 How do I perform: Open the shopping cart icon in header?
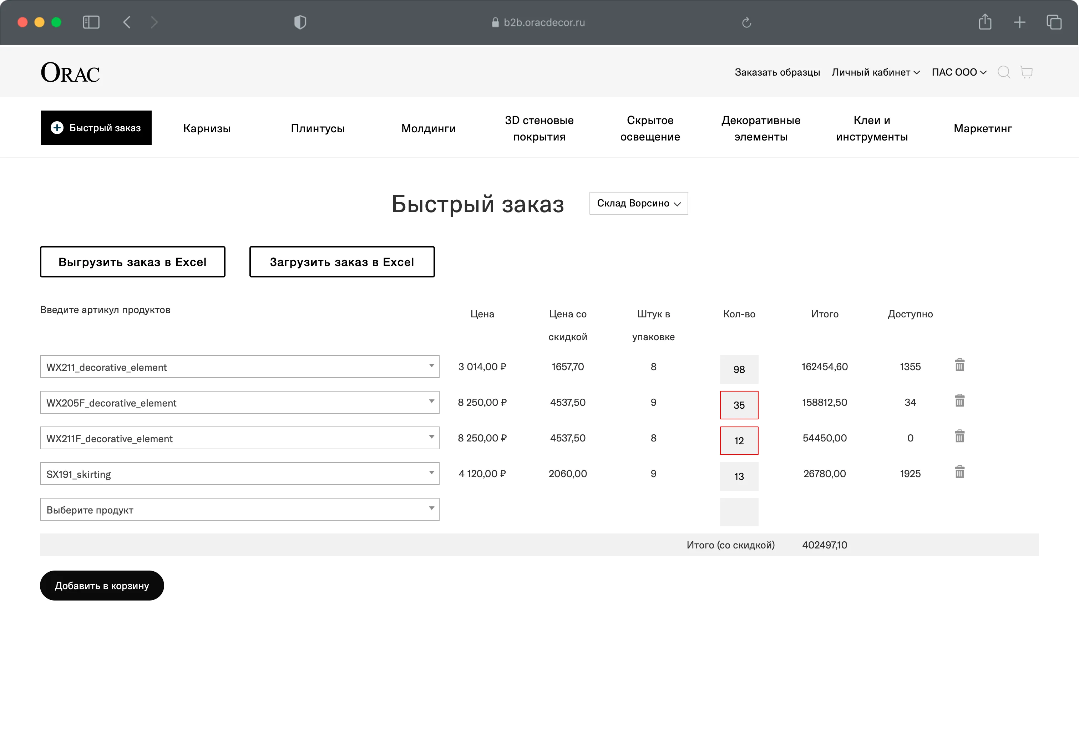click(1026, 72)
